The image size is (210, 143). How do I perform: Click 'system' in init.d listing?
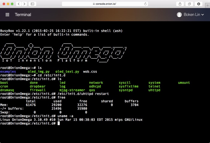point(154,83)
